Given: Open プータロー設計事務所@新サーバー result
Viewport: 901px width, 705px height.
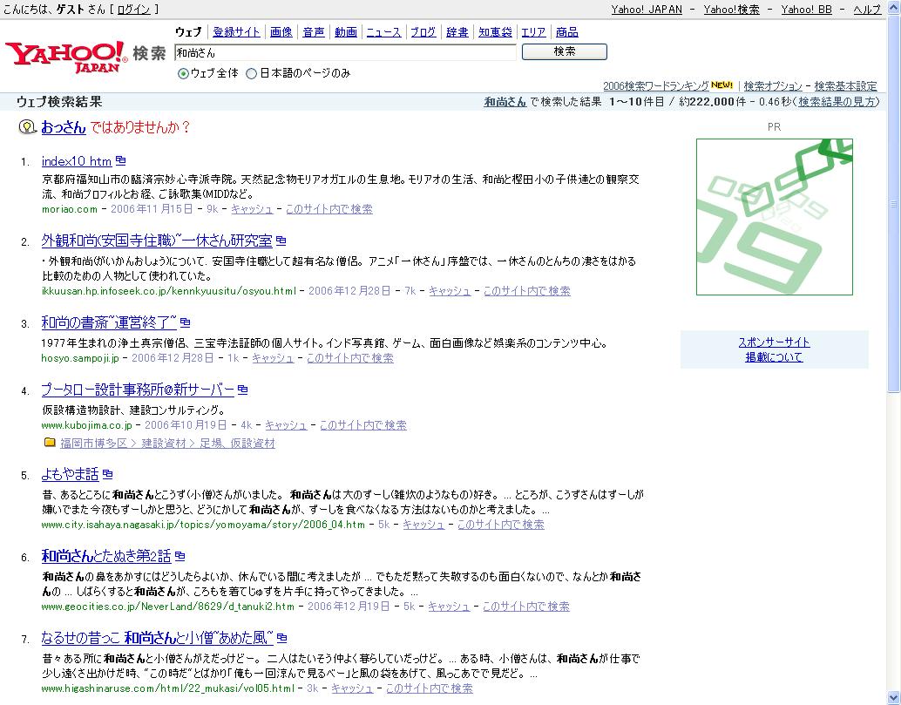Looking at the screenshot, I should point(138,390).
